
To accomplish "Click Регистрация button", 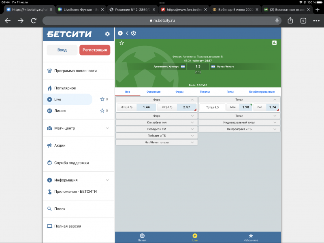I will [x=95, y=50].
